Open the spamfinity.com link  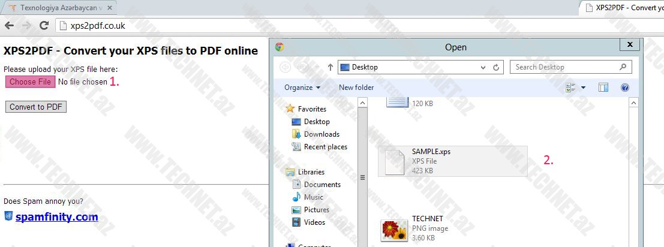(x=56, y=217)
